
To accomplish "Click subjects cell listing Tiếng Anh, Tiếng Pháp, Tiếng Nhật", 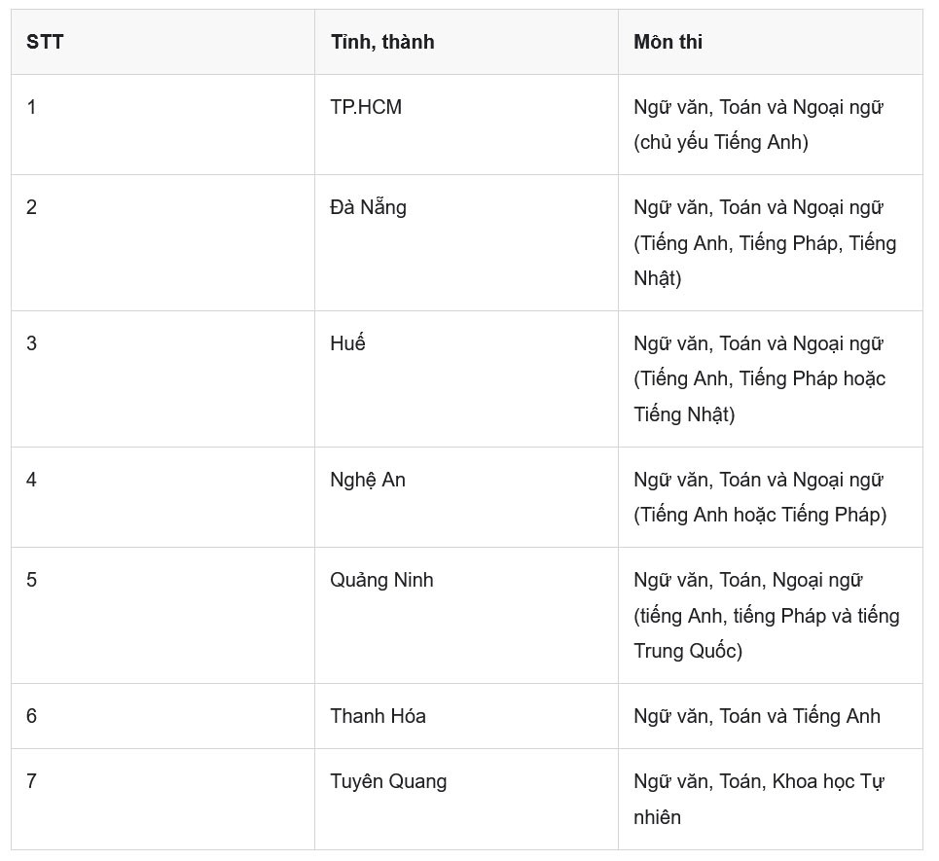I will coord(765,243).
